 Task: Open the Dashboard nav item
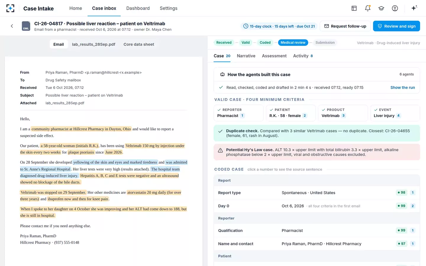pos(138,8)
